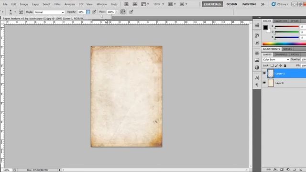Click the green G color slider

(x=287, y=32)
